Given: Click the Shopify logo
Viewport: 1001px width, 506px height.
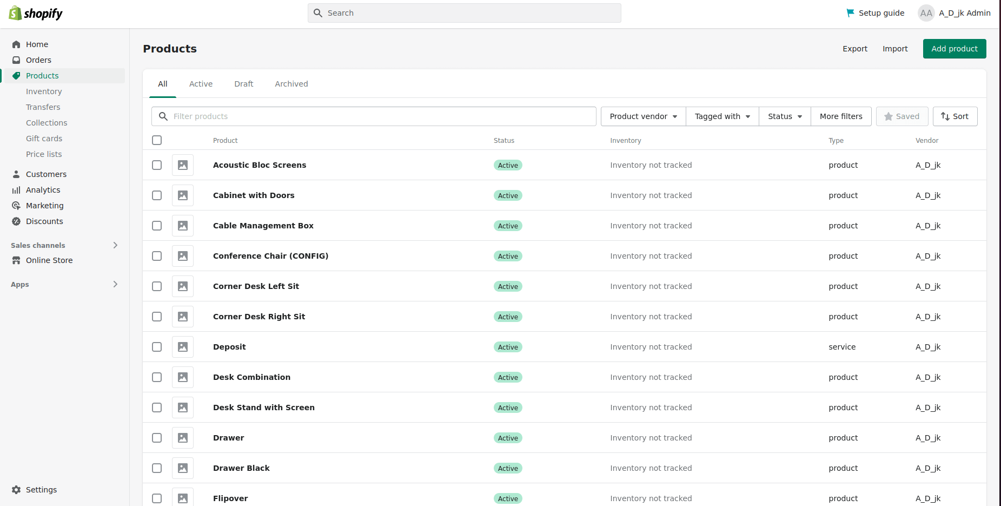Looking at the screenshot, I should point(36,13).
